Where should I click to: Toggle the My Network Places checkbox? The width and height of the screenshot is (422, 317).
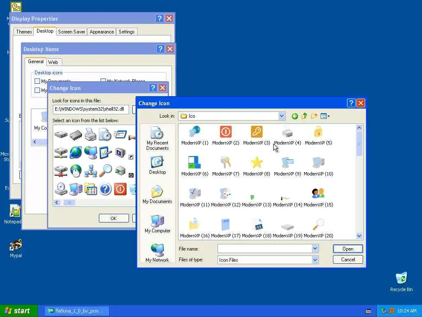click(x=103, y=80)
